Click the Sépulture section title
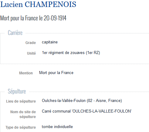149x132 pixels. (17, 91)
